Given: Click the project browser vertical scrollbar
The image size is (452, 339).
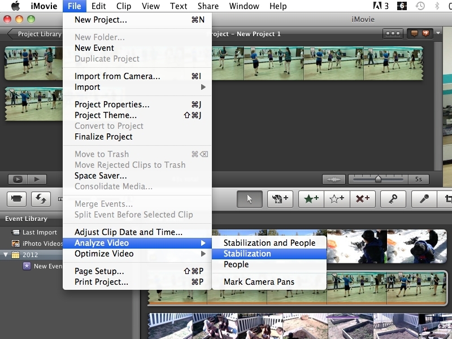Looking at the screenshot, I should click(438, 106).
